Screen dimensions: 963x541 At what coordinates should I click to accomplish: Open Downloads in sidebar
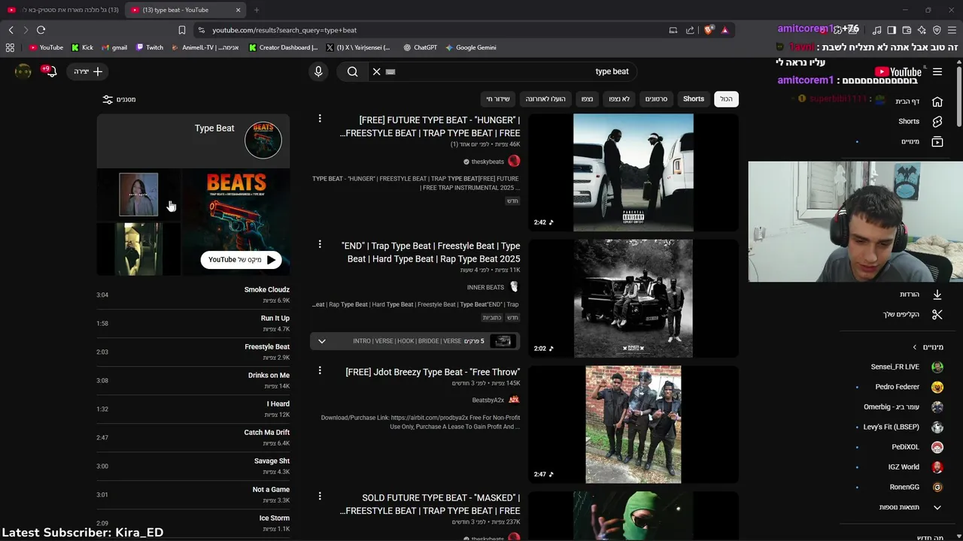pos(919,295)
